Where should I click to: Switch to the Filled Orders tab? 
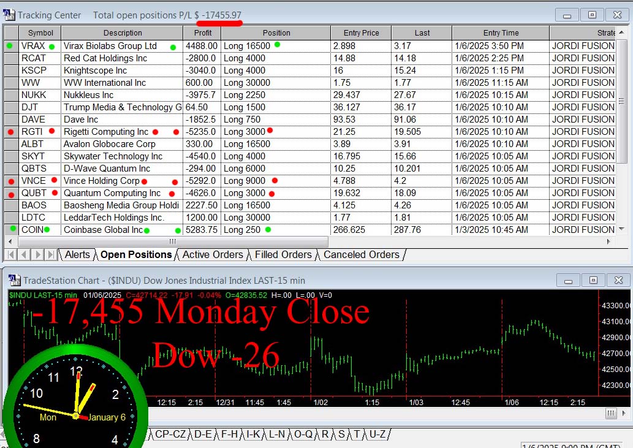click(283, 254)
